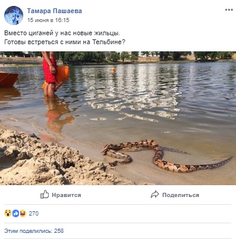Open the snake beach photo

coord(118,118)
